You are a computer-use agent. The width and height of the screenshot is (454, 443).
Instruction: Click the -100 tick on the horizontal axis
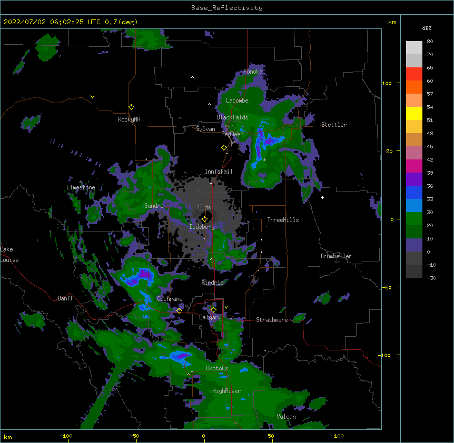pos(66,436)
